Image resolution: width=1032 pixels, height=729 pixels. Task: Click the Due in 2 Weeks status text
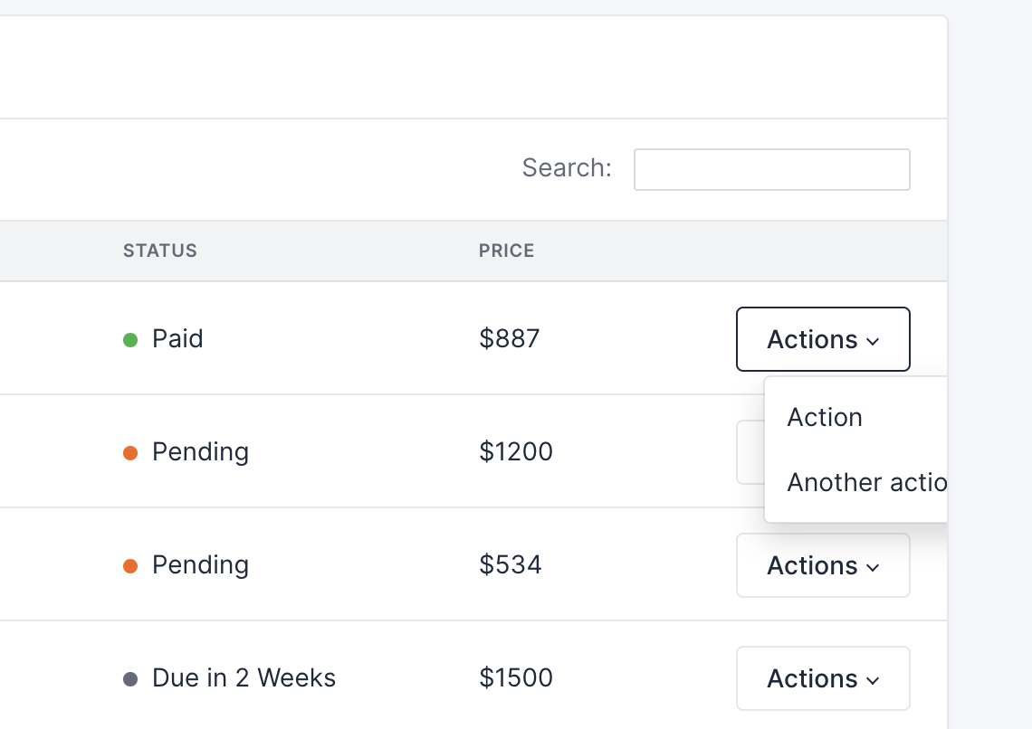(x=244, y=677)
